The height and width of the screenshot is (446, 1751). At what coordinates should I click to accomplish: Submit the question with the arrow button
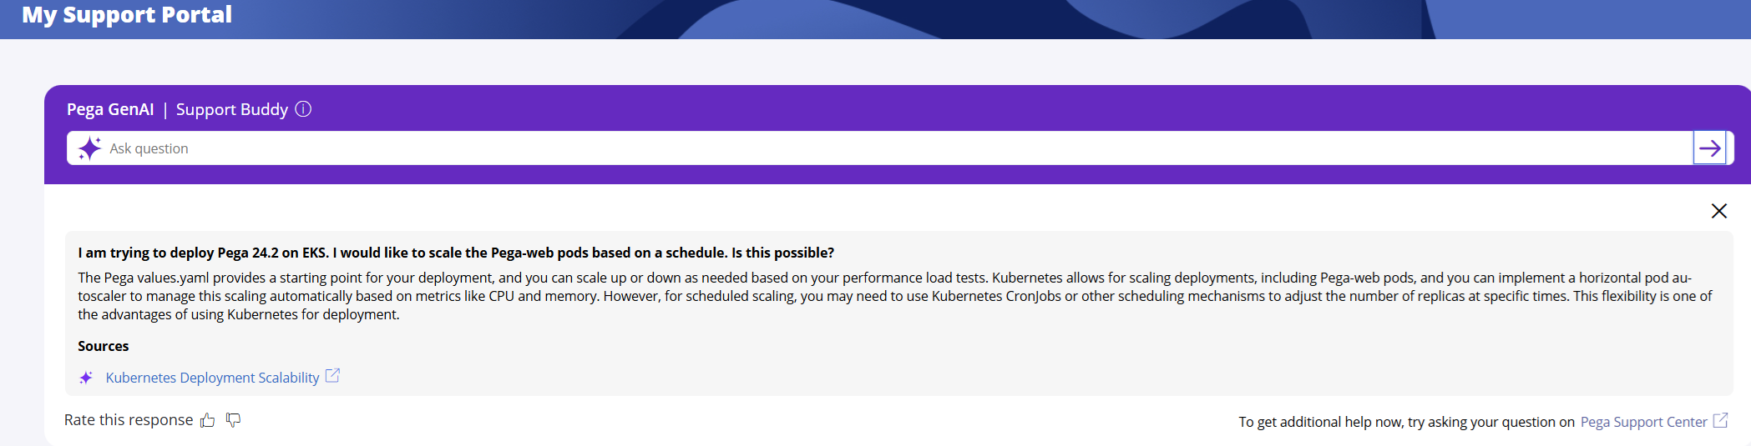click(x=1709, y=148)
